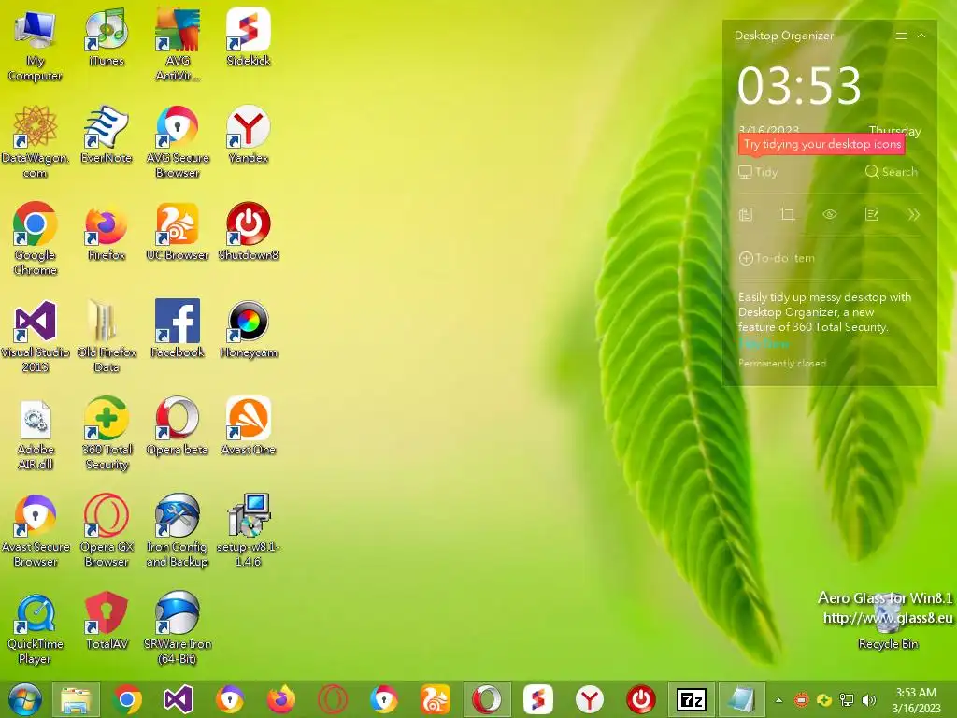The width and height of the screenshot is (957, 718).
Task: Show hidden system tray icons
Action: (x=778, y=700)
